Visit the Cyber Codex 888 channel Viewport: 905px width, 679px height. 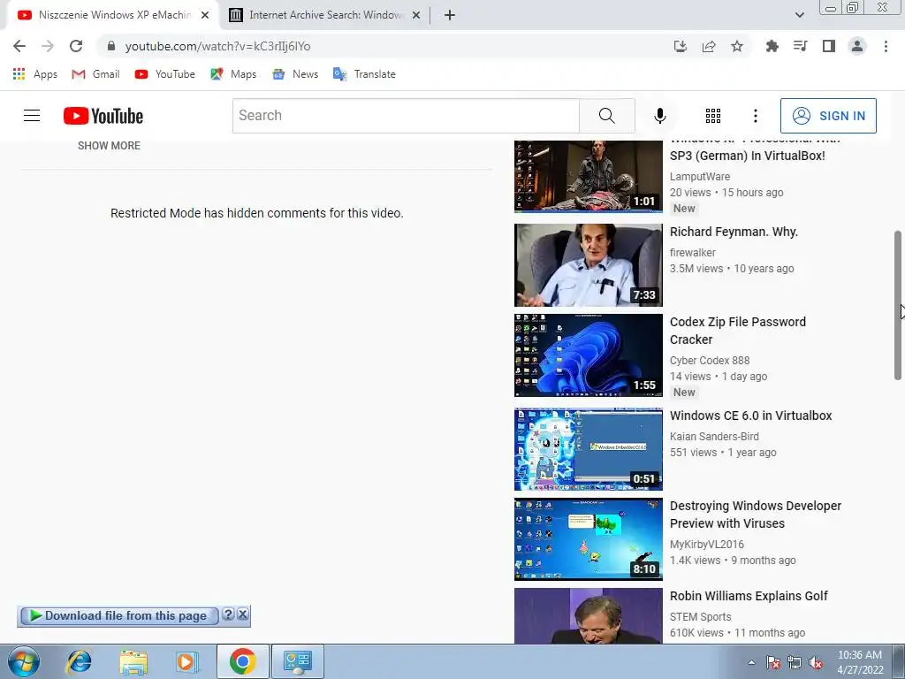tap(710, 361)
